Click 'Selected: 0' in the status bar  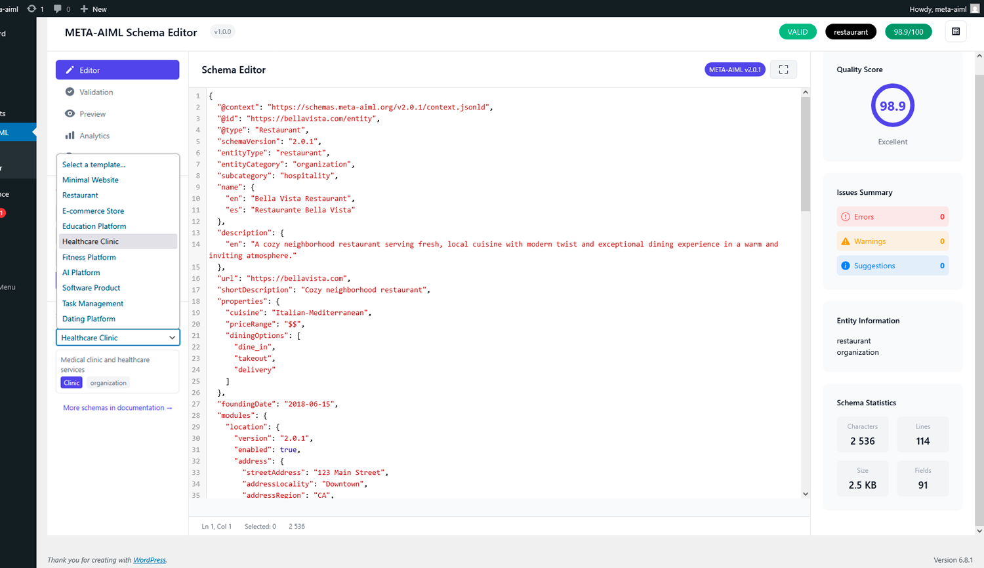(260, 527)
